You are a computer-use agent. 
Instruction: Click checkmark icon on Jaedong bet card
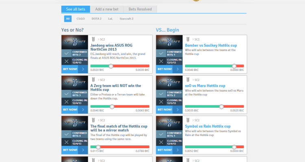pos(67,53)
